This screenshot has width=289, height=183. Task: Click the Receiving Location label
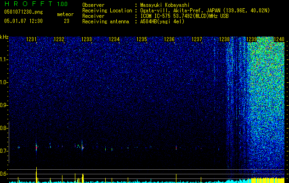(x=107, y=11)
